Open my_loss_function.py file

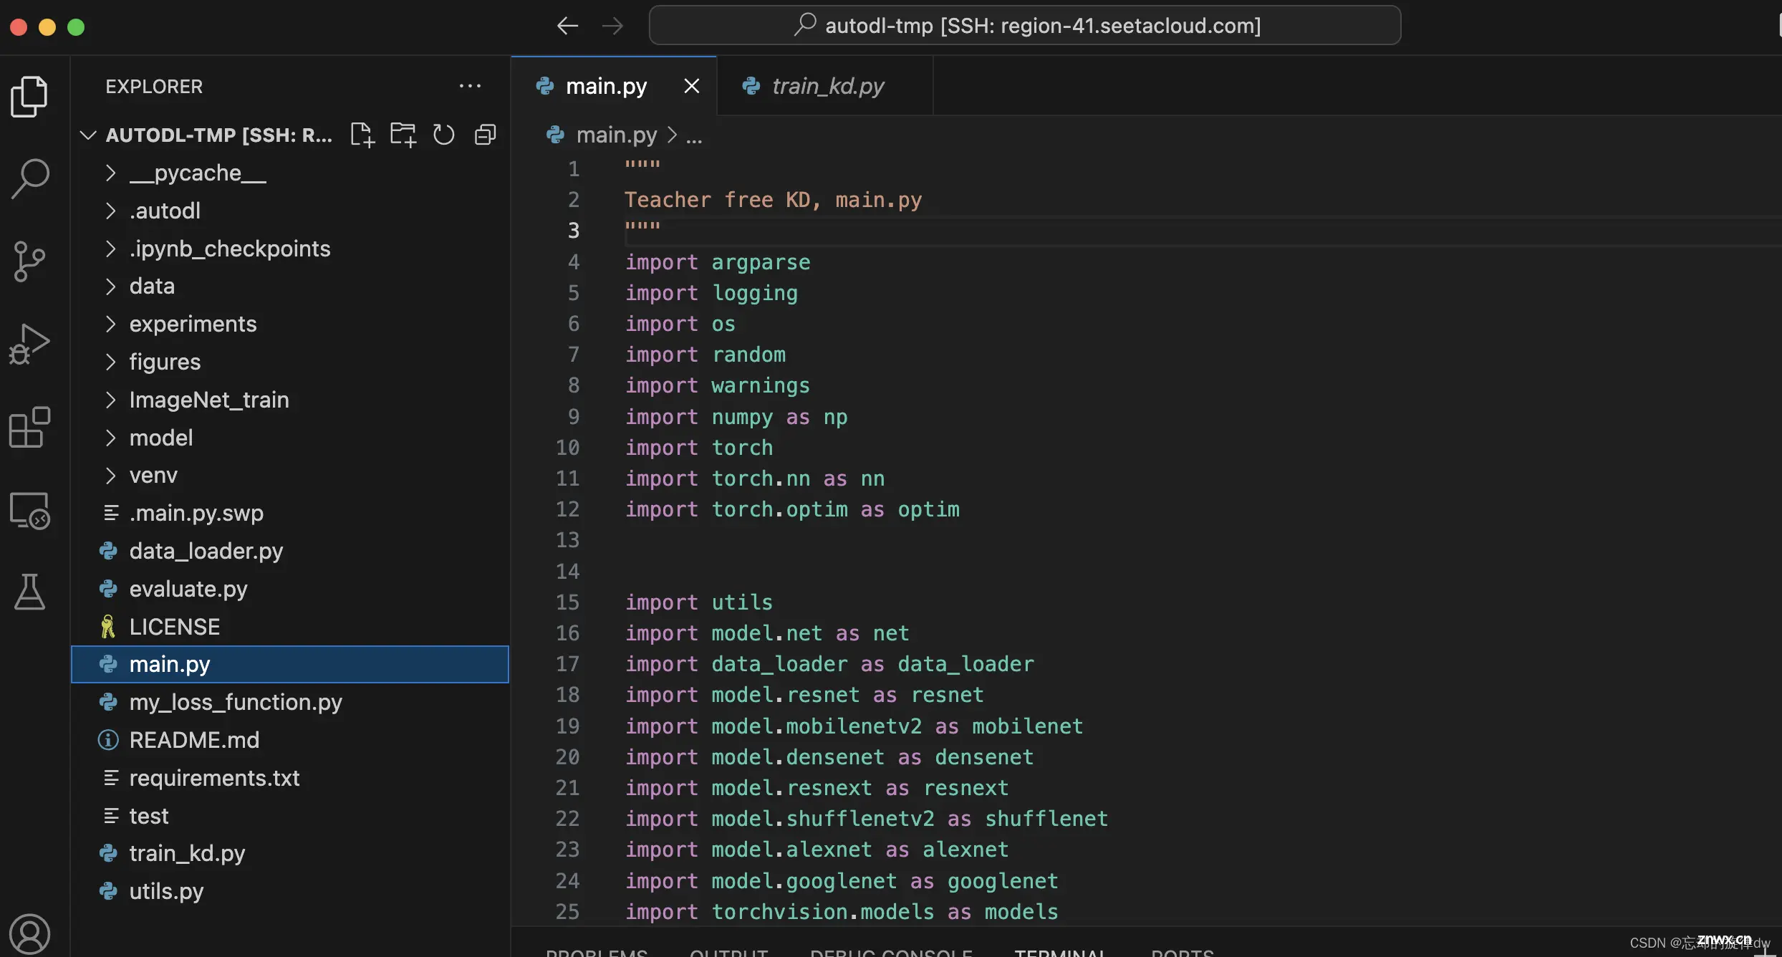click(290, 702)
